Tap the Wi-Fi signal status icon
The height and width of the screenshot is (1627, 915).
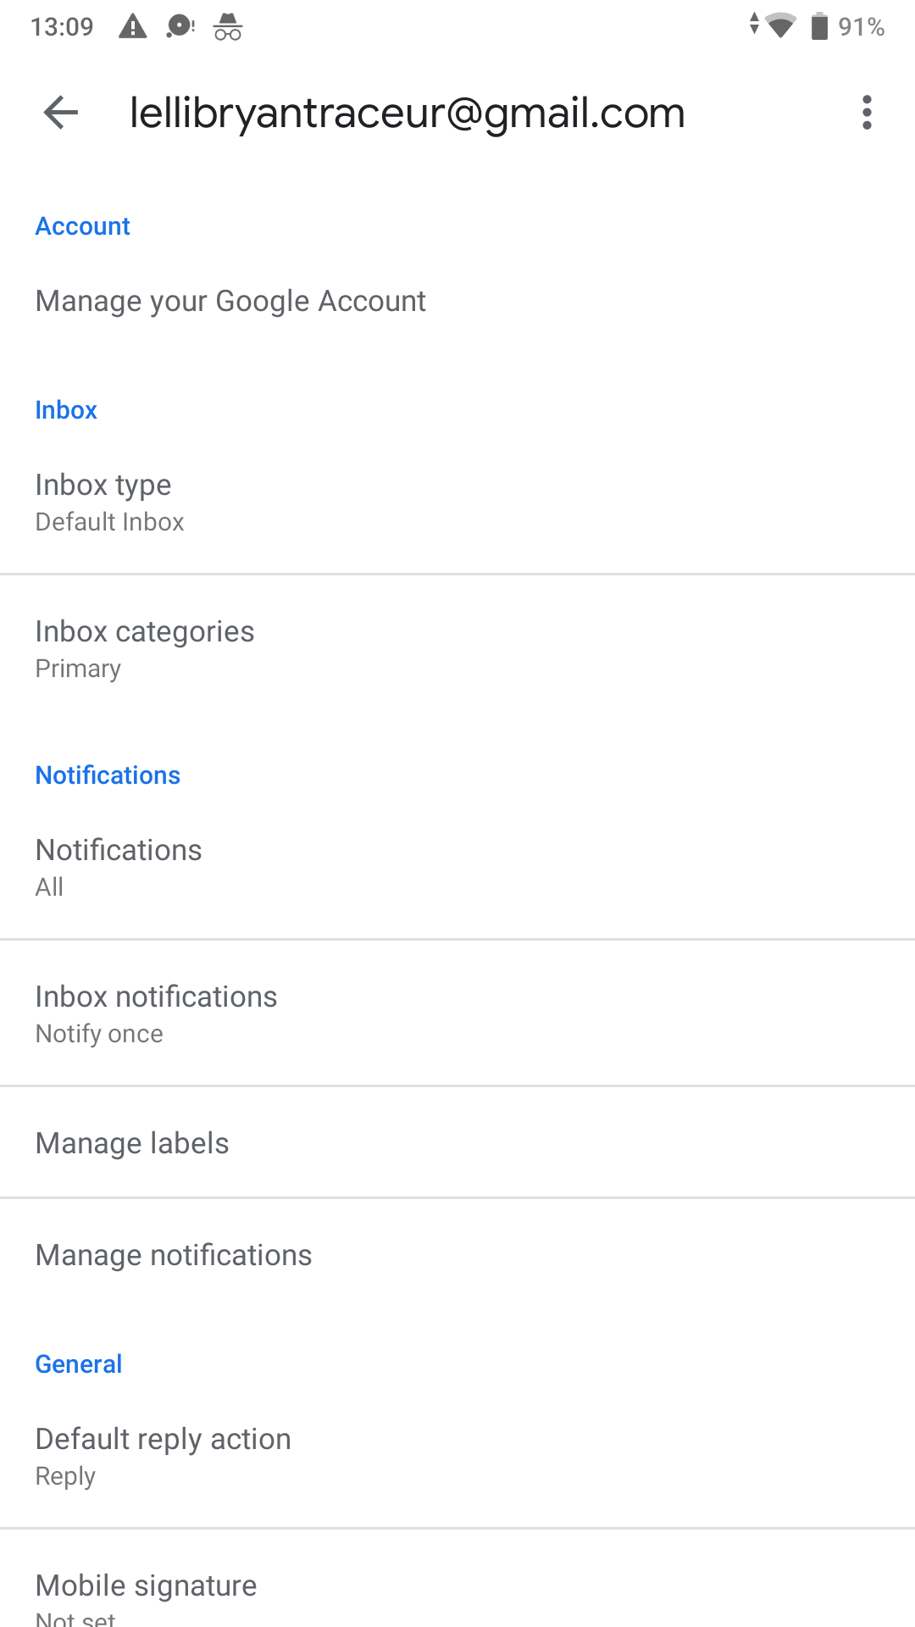[x=780, y=25]
